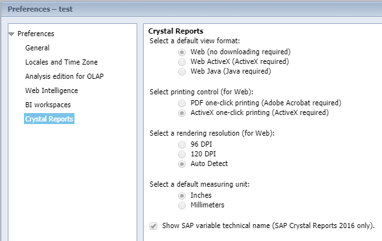Choose Millimeters as measuring unit
Screen dimensions: 382x241
coord(182,205)
